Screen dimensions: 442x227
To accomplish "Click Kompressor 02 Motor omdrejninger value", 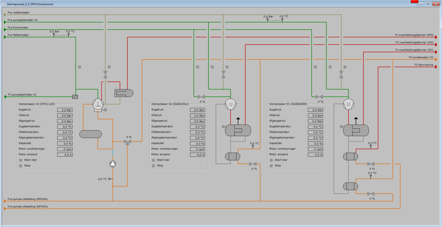I will pos(197,149).
